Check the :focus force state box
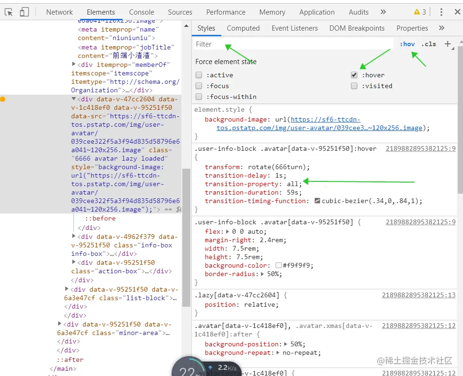This screenshot has height=376, width=463. 199,86
